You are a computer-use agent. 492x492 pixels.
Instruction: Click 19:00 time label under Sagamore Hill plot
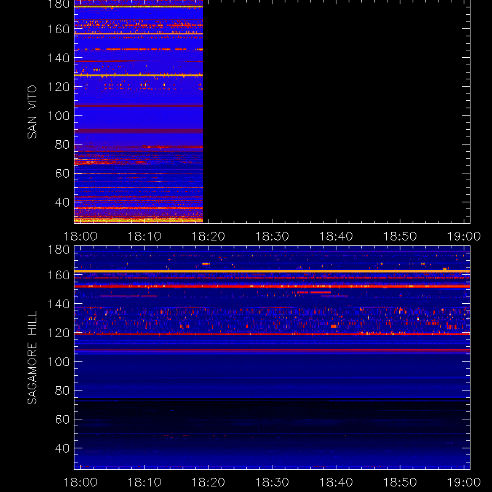click(464, 482)
